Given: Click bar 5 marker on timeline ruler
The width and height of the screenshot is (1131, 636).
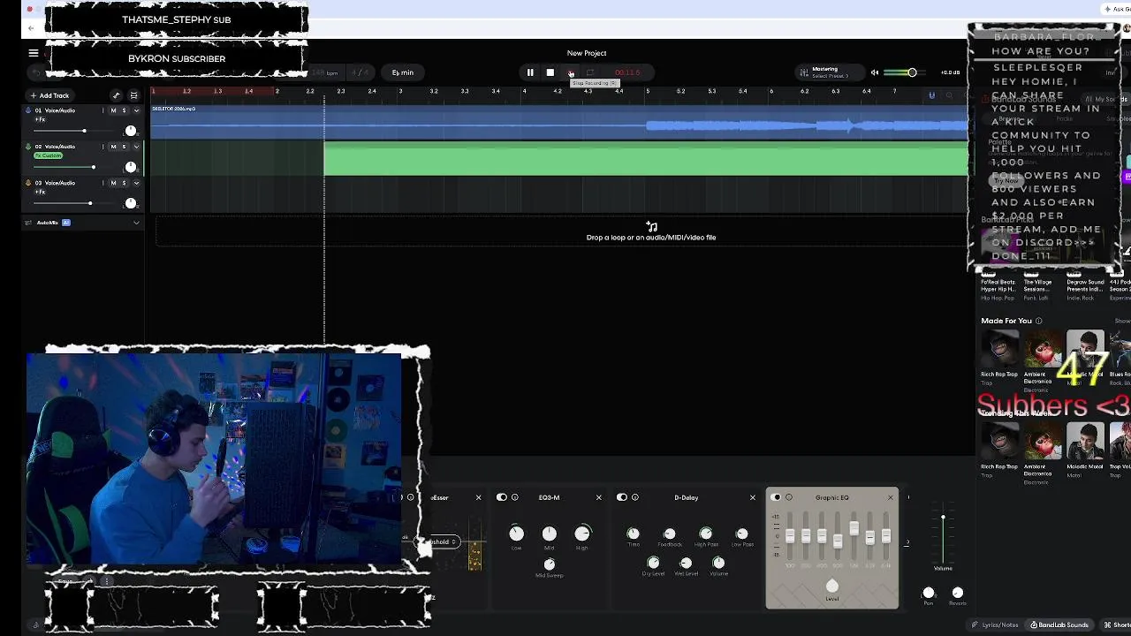Looking at the screenshot, I should coord(647,91).
